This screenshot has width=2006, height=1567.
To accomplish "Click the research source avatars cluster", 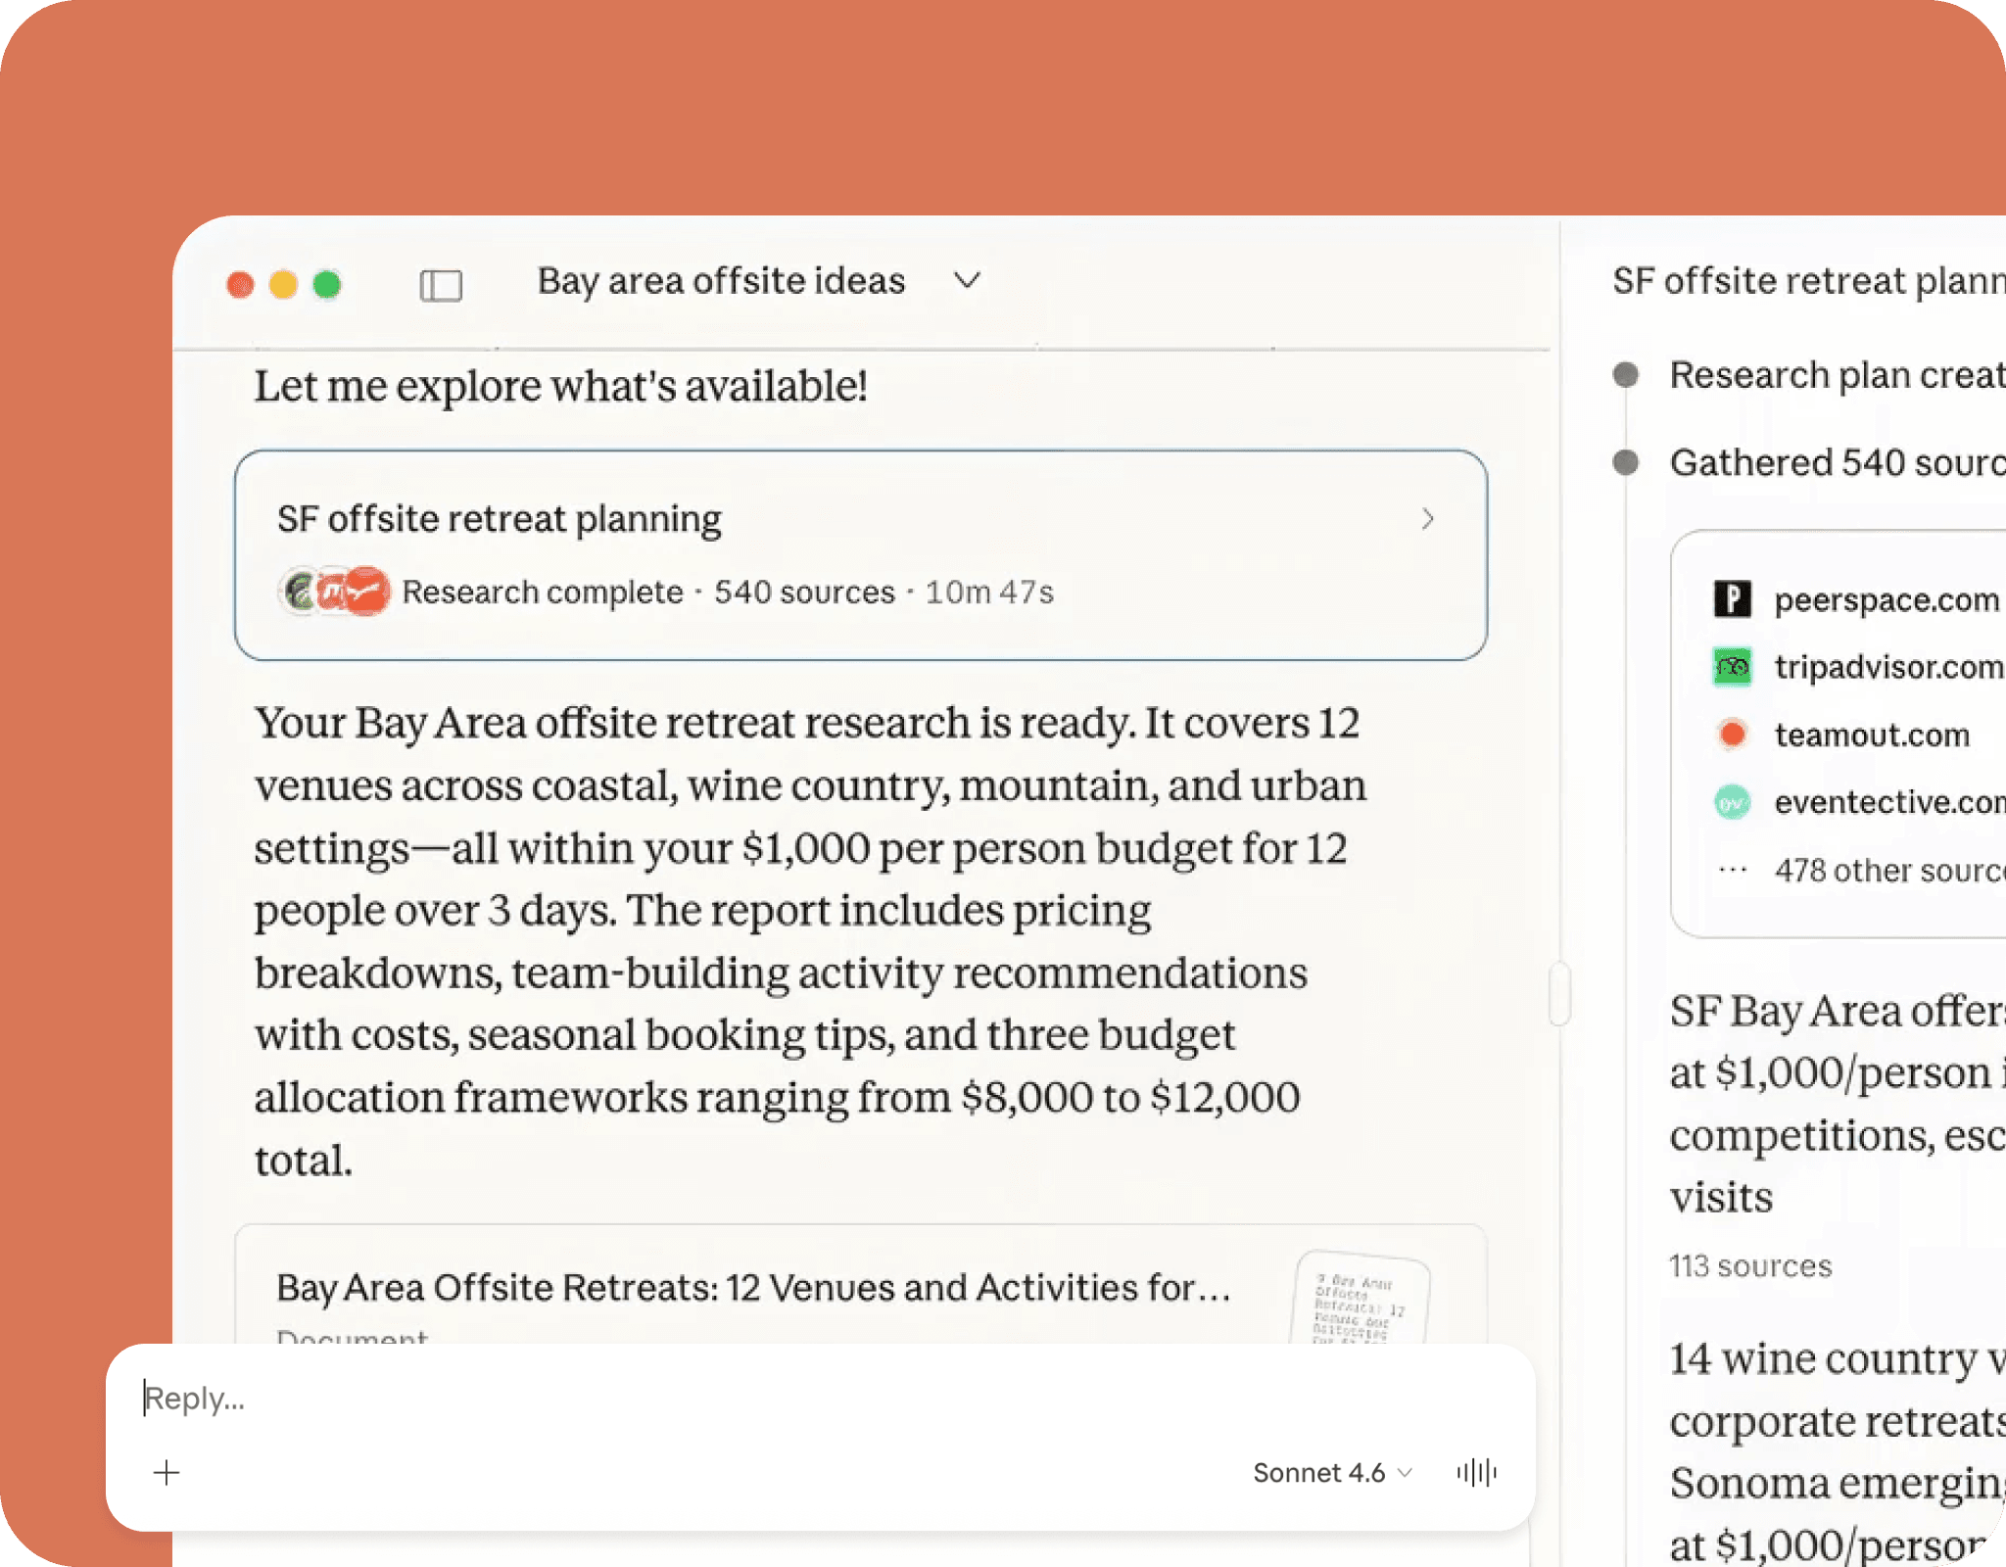I will point(335,592).
